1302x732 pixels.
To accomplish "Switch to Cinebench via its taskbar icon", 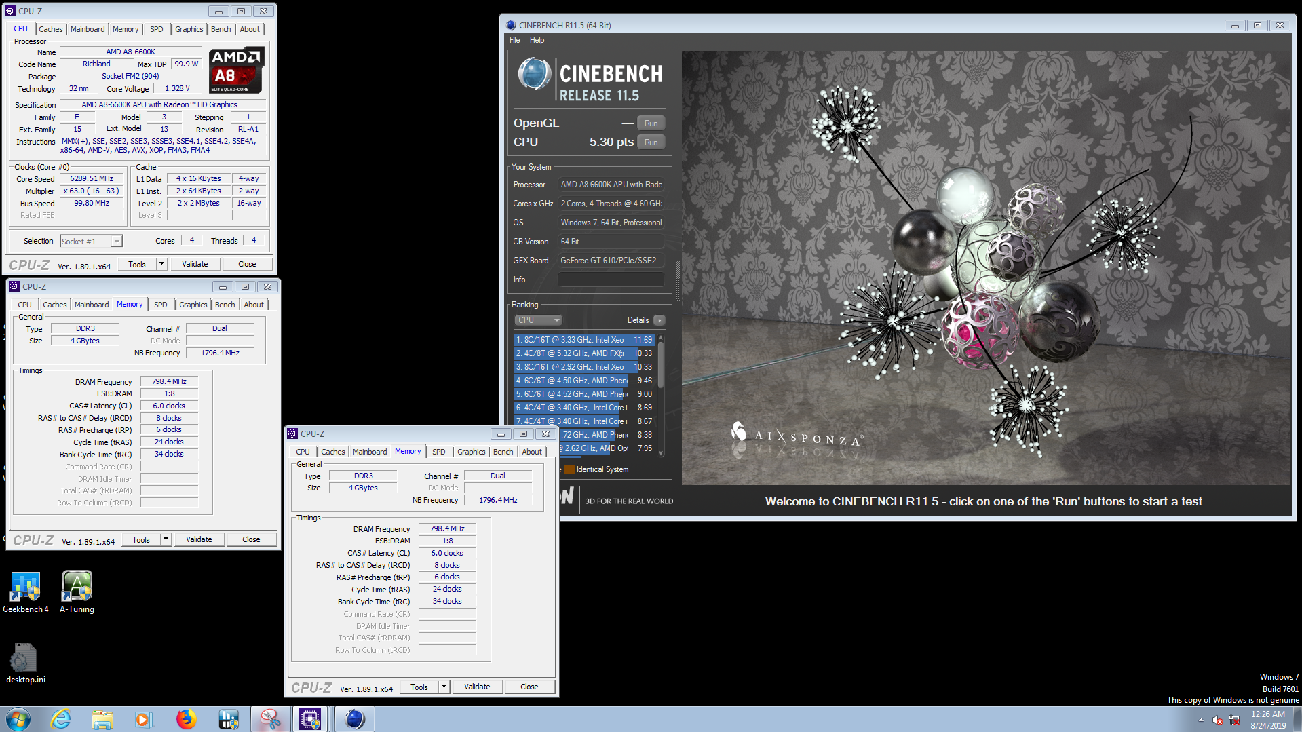I will click(x=355, y=719).
